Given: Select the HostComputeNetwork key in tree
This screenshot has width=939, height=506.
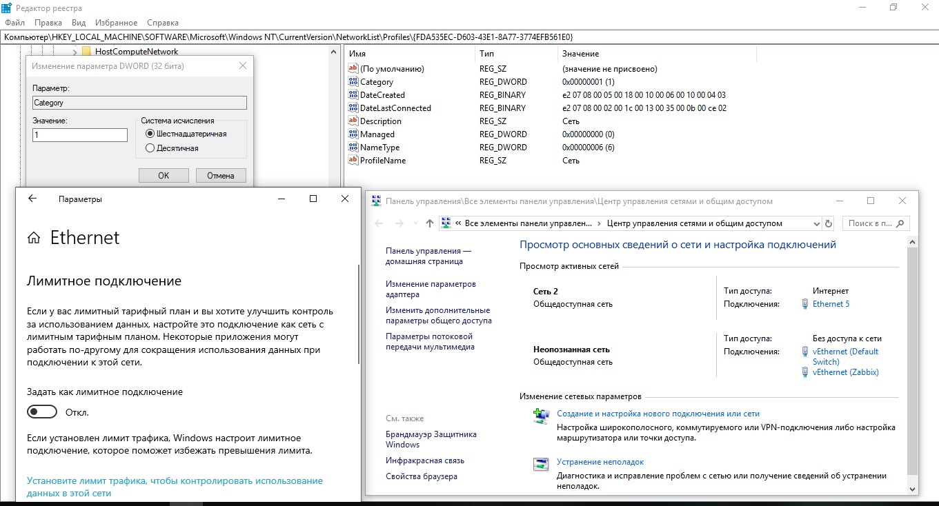Looking at the screenshot, I should [x=137, y=52].
